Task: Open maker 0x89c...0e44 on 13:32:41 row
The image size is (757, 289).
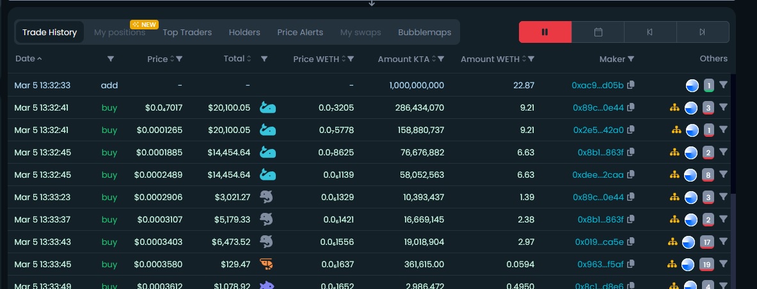Action: click(599, 107)
